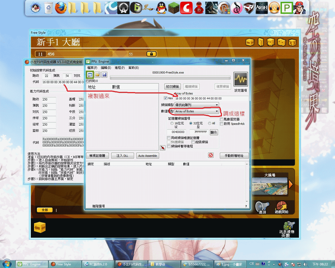Launch Firefox from the top dock
The width and height of the screenshot is (335, 268).
click(x=61, y=8)
